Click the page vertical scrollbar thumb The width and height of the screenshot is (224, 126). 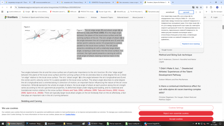(223, 27)
